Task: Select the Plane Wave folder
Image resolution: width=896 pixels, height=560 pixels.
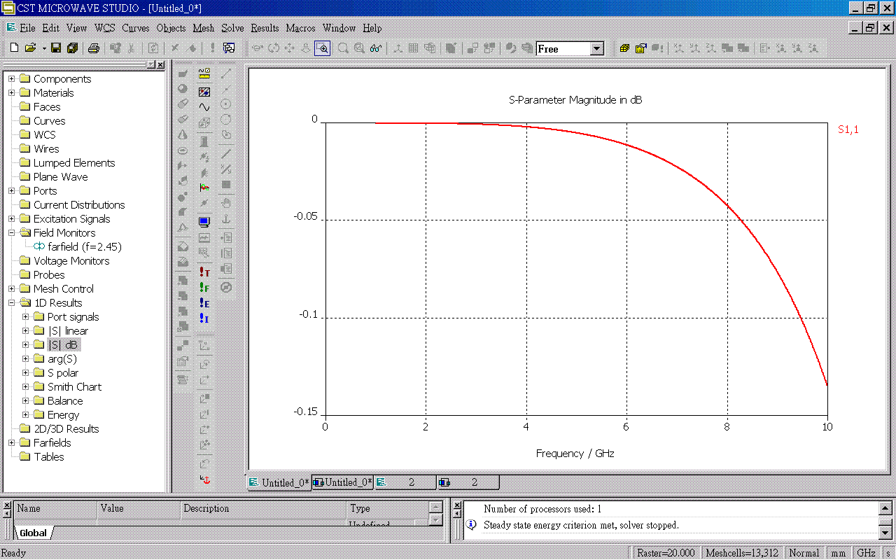Action: (x=61, y=176)
